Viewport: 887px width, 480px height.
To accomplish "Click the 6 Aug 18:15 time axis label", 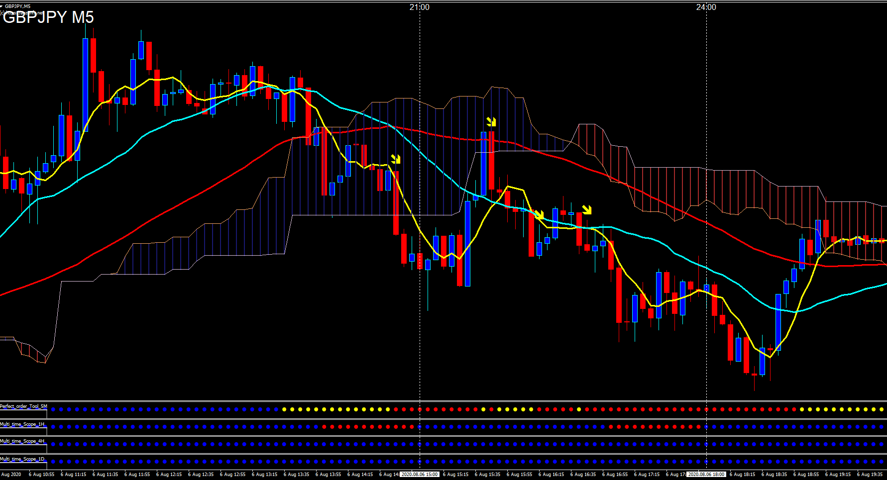I will coord(743,475).
